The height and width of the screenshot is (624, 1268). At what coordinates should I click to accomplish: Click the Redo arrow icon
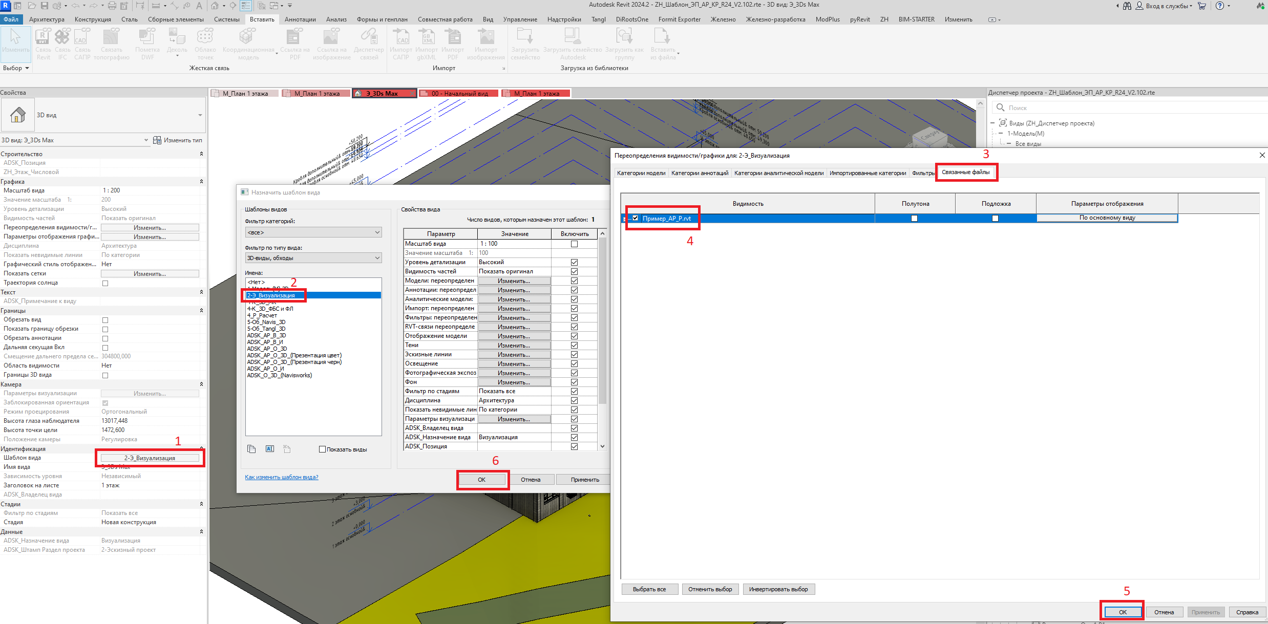pos(94,6)
